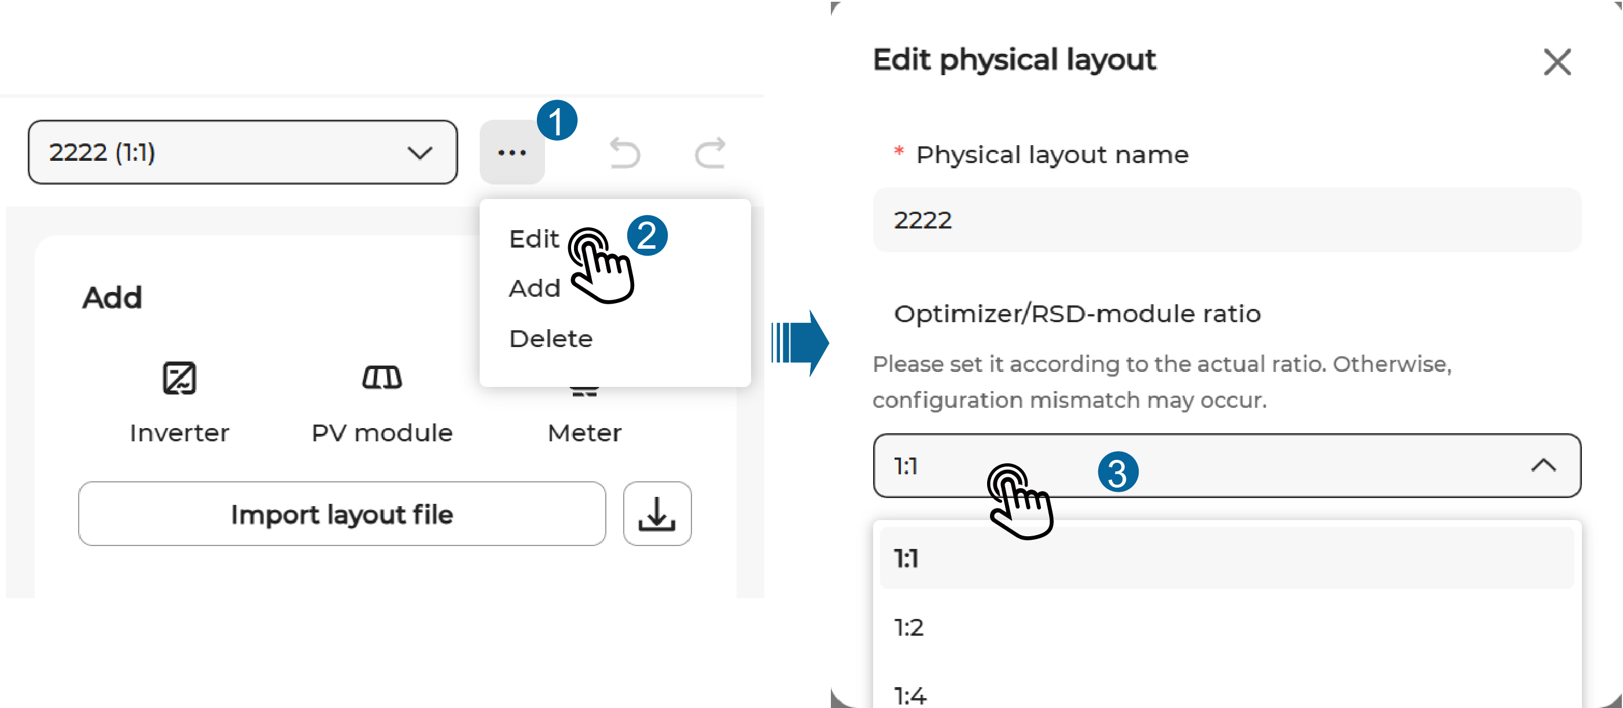
Task: Select Add from the context menu
Action: click(x=534, y=289)
